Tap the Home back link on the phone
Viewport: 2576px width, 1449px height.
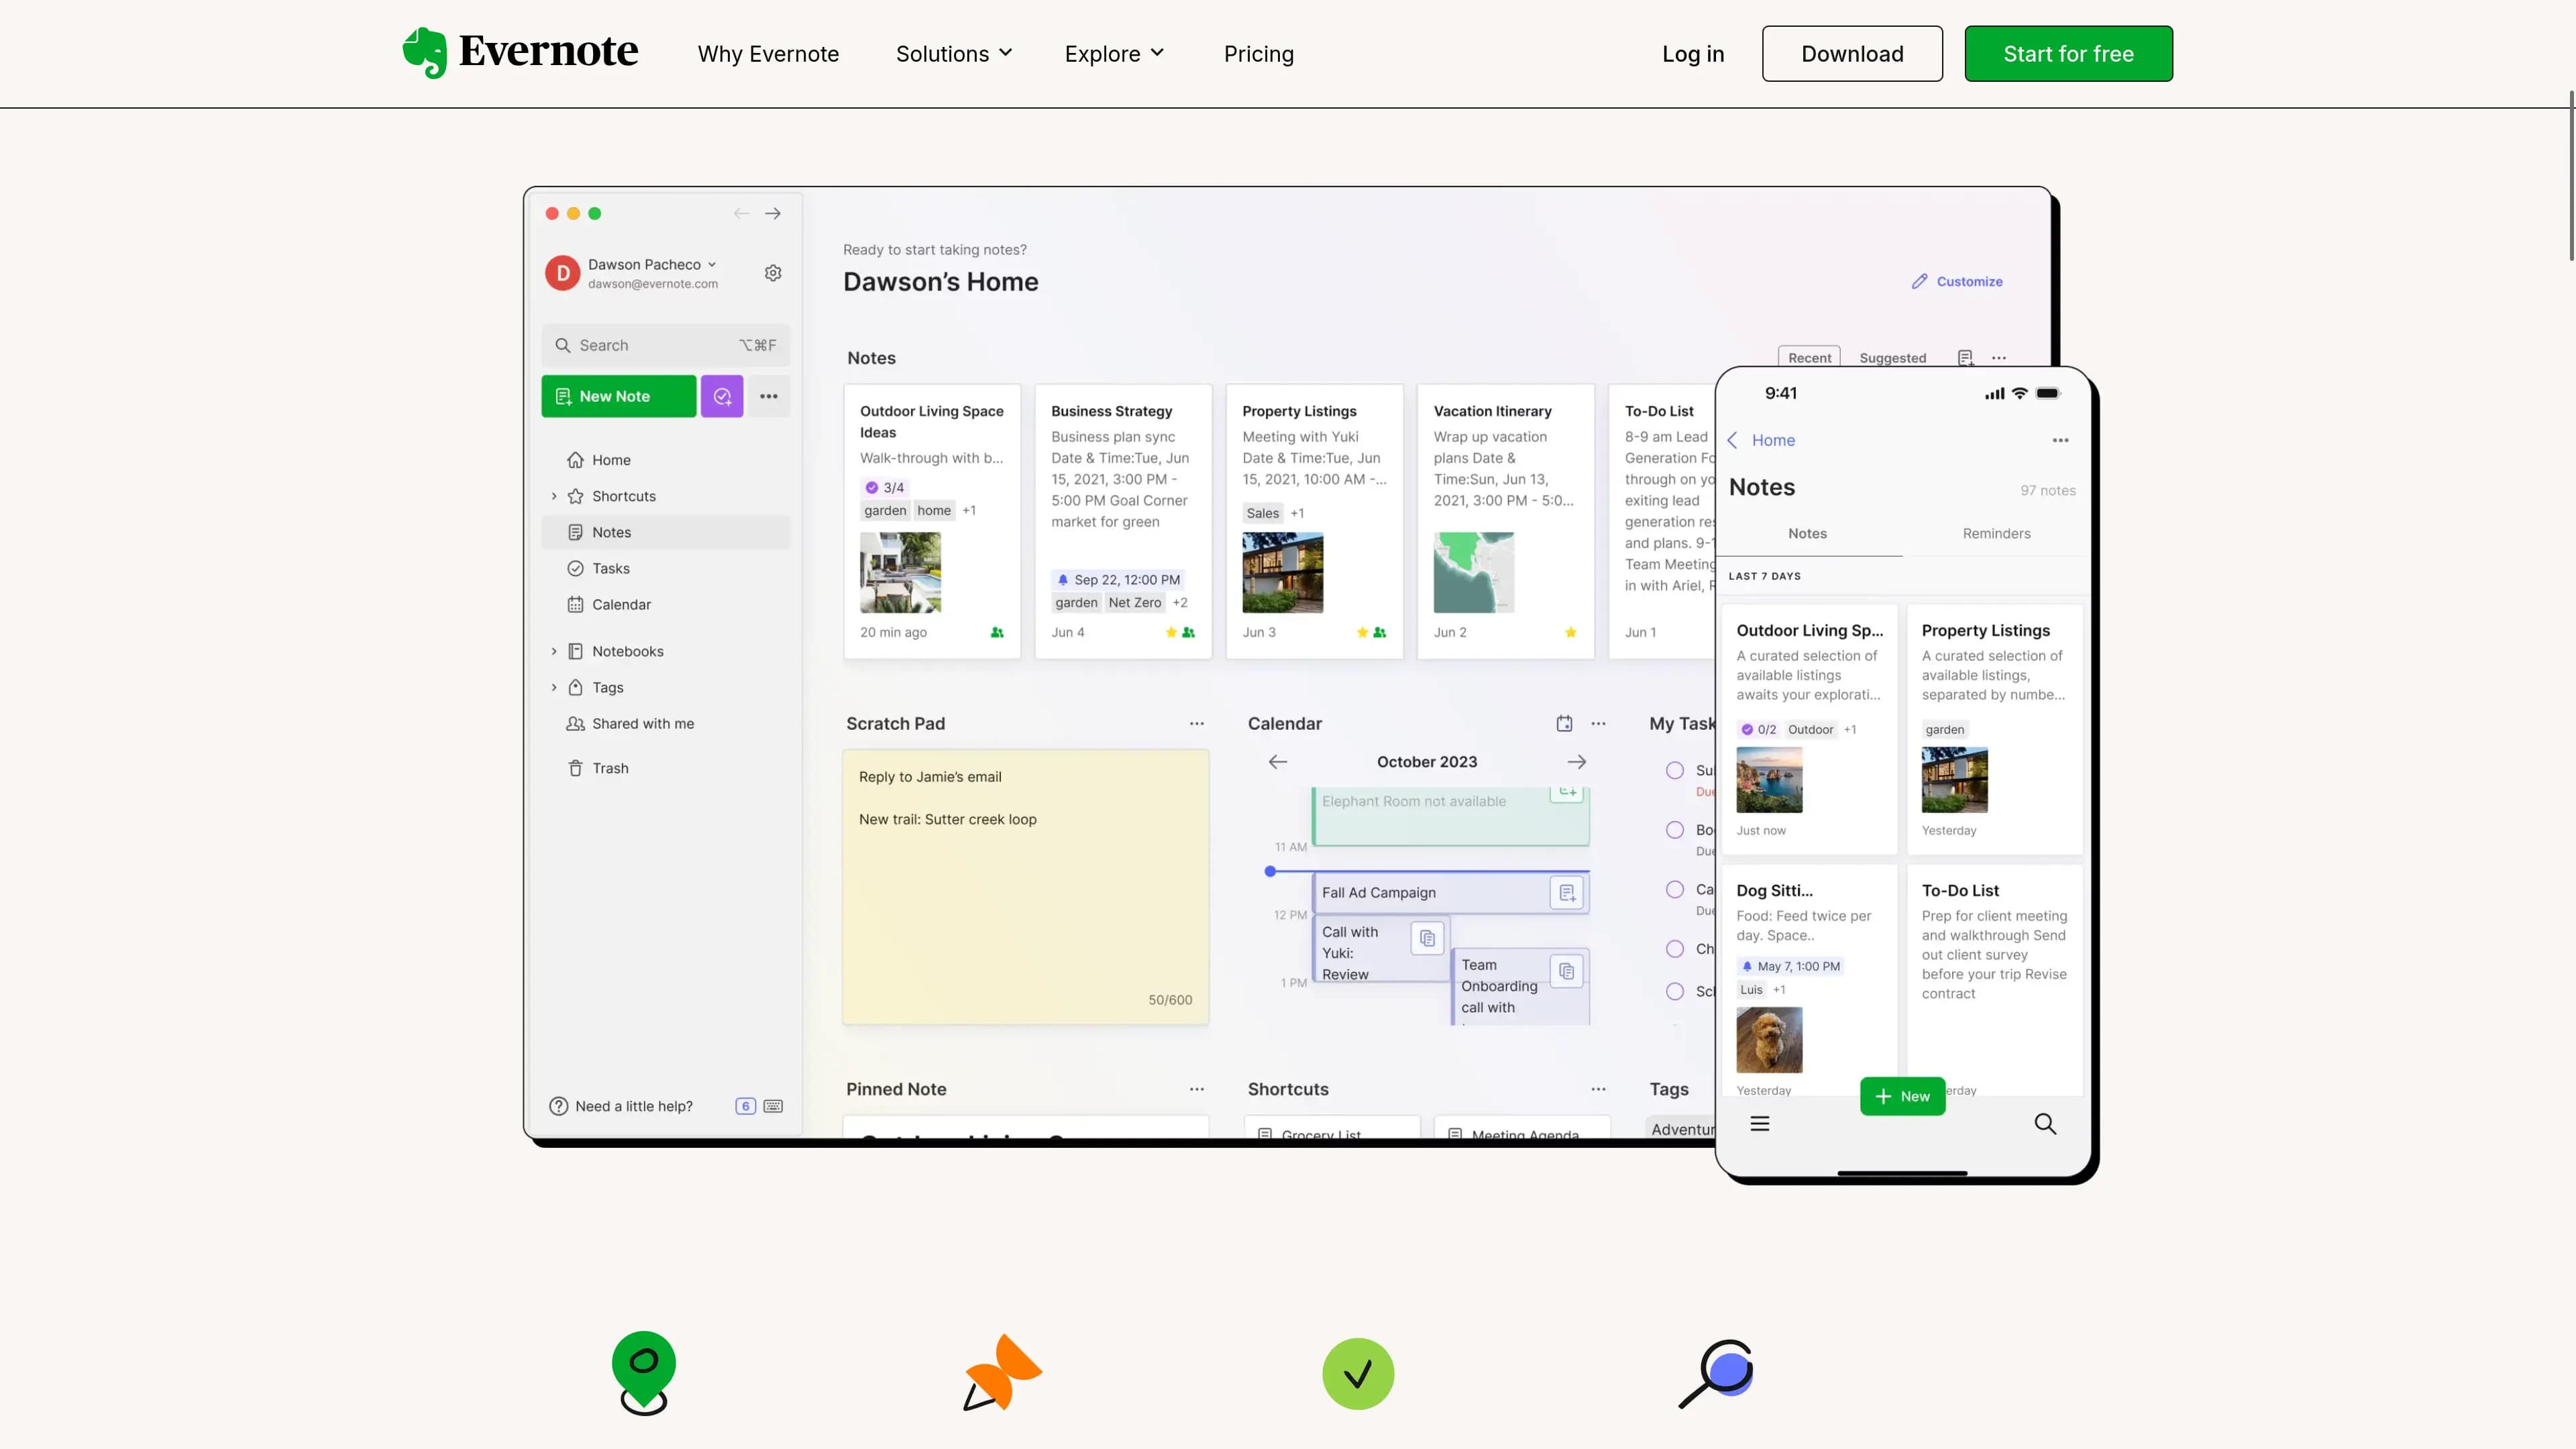point(1761,440)
